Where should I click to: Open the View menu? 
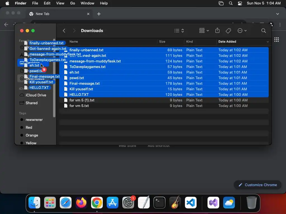pyautogui.click(x=60, y=3)
